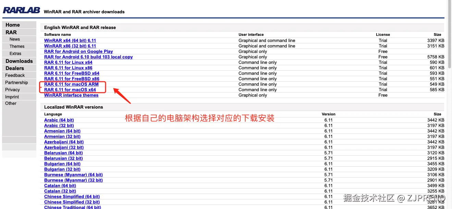The image size is (452, 209).
Task: Select the 'Version' column header
Action: coord(329,114)
